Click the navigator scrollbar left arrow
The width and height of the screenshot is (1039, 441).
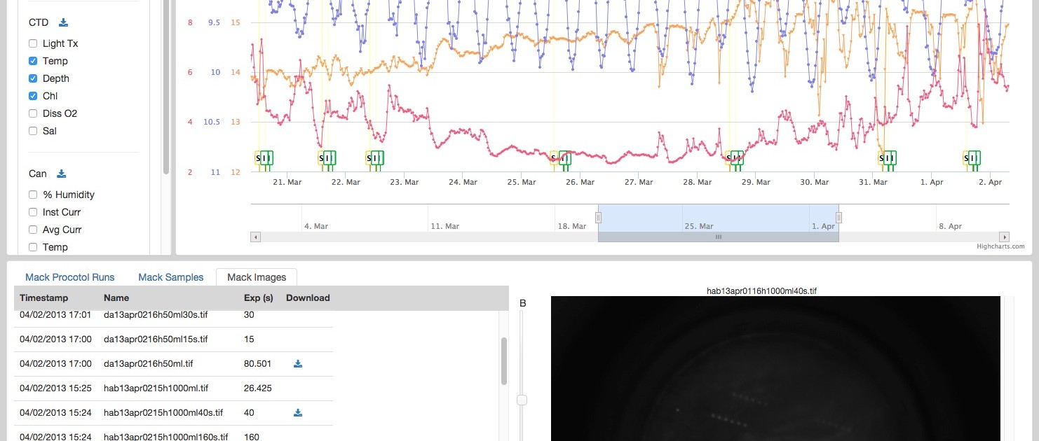tap(255, 237)
